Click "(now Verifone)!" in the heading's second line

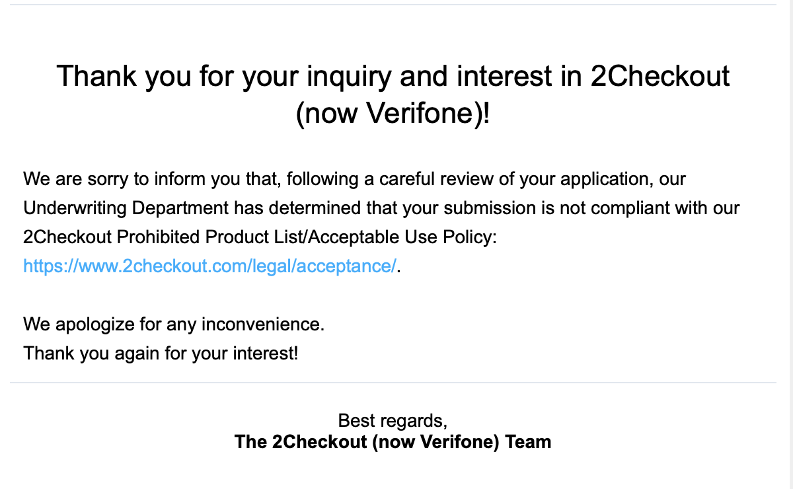click(x=393, y=115)
